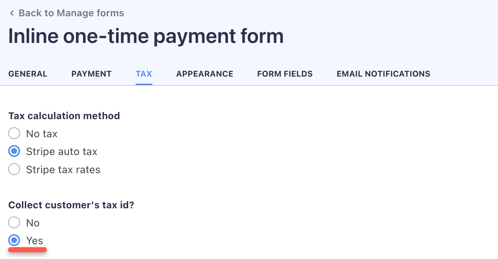Open the PAYMENT tab
The height and width of the screenshot is (259, 498).
(x=91, y=74)
